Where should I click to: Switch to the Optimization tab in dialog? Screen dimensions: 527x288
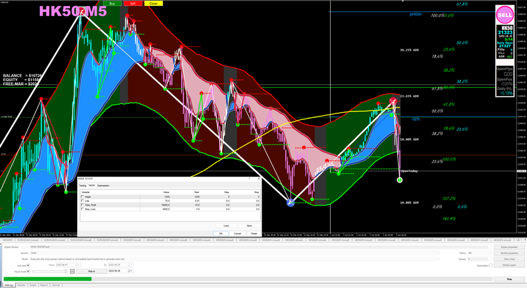point(103,185)
